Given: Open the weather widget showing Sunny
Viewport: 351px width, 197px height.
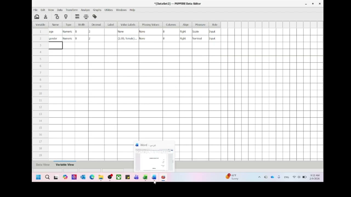Looking at the screenshot, I should 232,177.
